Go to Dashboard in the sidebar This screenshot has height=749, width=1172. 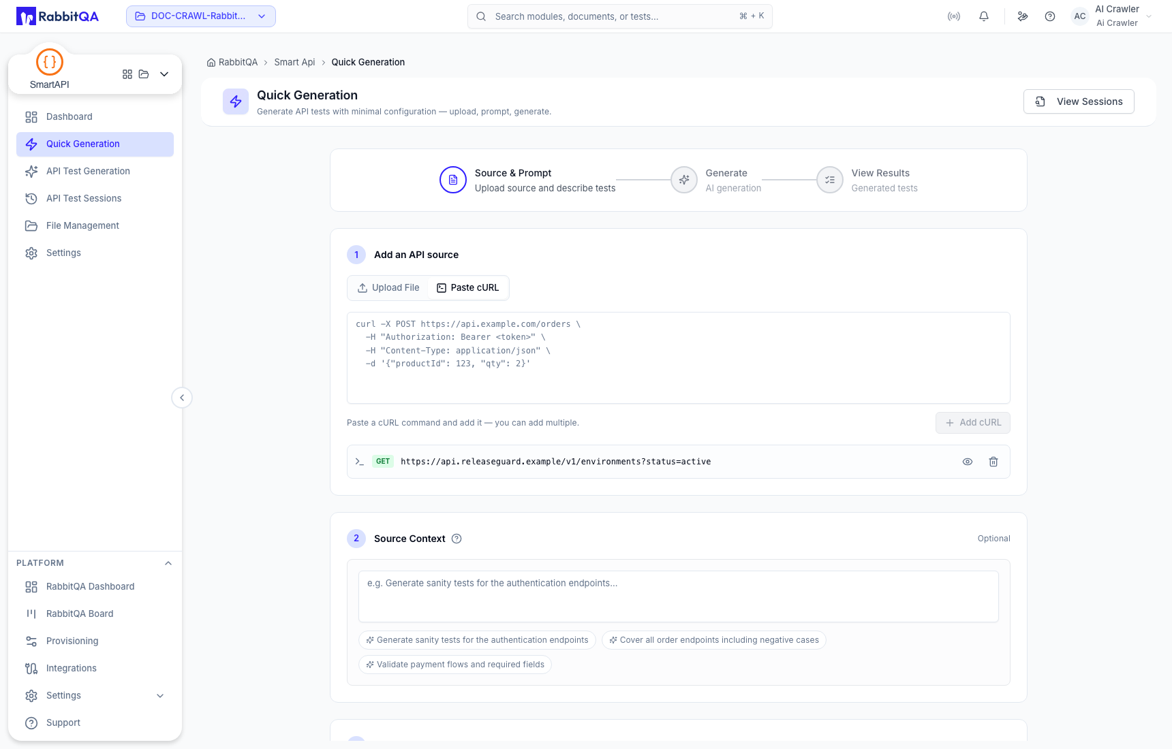[95, 117]
